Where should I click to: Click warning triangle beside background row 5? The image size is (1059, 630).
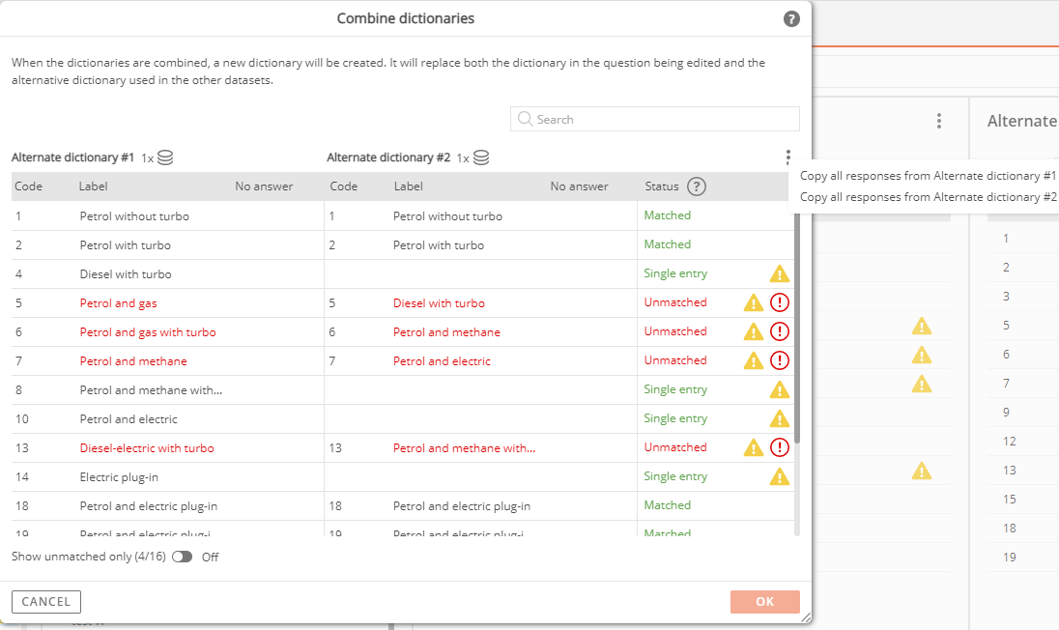coord(921,327)
